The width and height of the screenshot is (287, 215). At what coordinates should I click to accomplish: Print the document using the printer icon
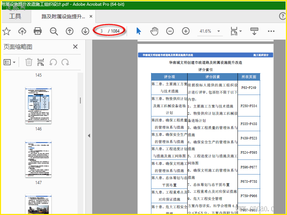(x=38, y=31)
